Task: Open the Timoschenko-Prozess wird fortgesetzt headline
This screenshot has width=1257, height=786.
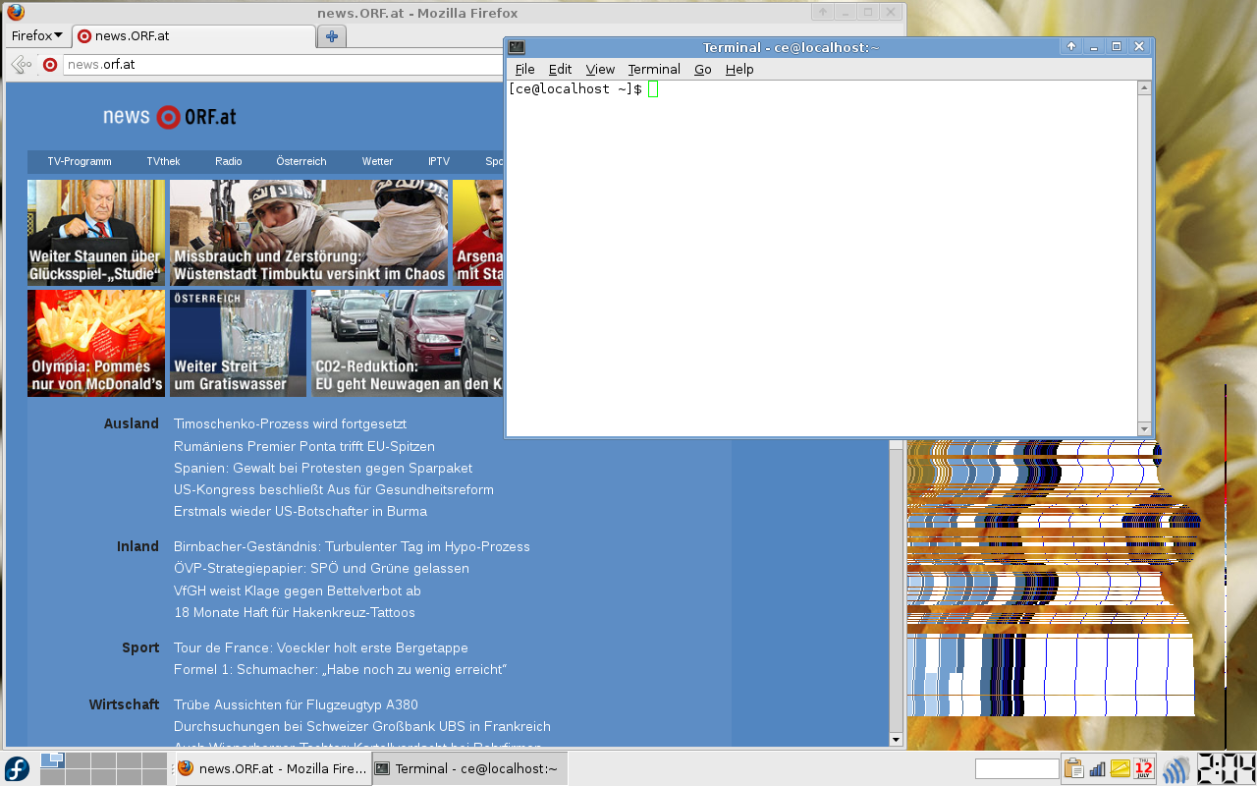Action: [x=290, y=424]
